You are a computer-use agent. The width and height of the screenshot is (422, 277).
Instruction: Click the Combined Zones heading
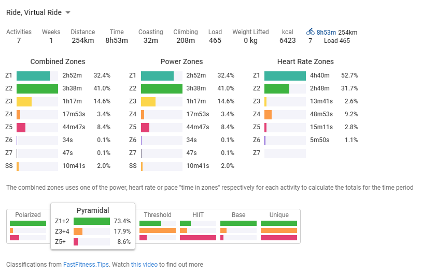[58, 61]
